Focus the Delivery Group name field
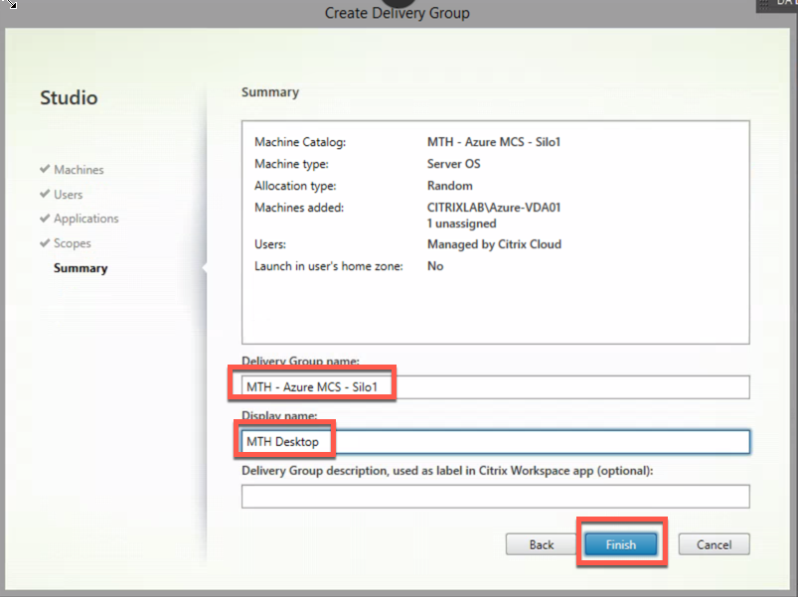Image resolution: width=798 pixels, height=597 pixels. click(x=495, y=387)
